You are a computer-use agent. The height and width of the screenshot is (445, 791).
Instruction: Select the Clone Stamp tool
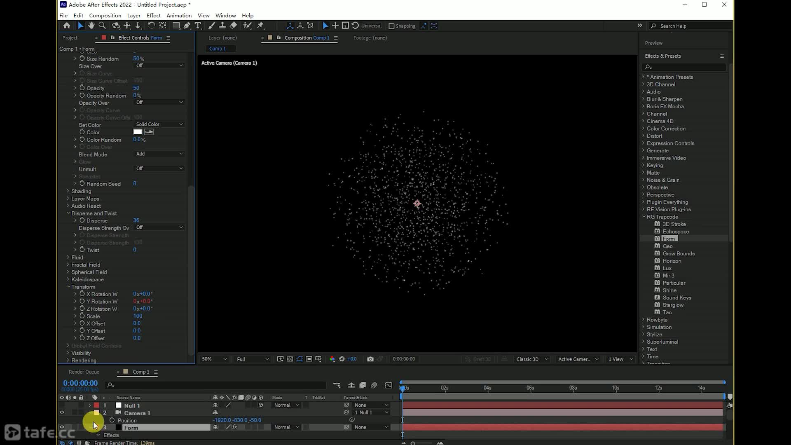click(x=222, y=26)
